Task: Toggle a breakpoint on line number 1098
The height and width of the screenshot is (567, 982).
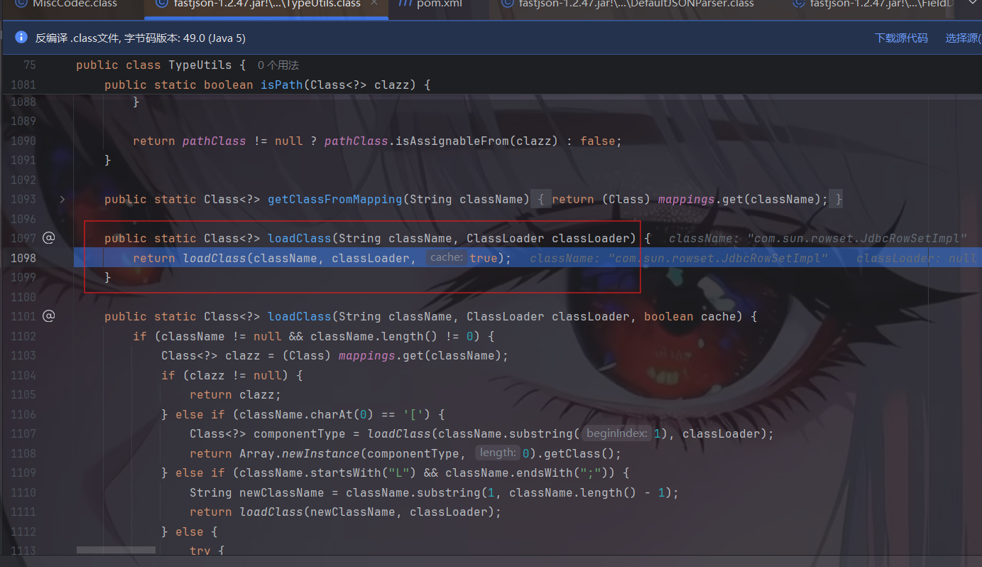Action: click(23, 258)
